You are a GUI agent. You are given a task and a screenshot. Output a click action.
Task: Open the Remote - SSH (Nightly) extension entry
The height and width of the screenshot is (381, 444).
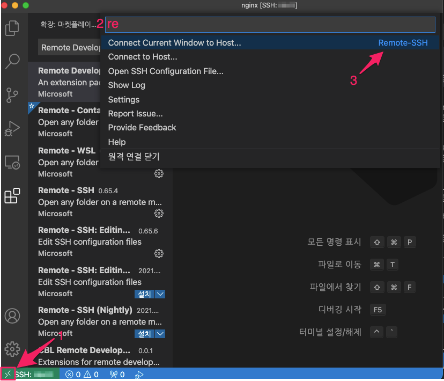100,321
